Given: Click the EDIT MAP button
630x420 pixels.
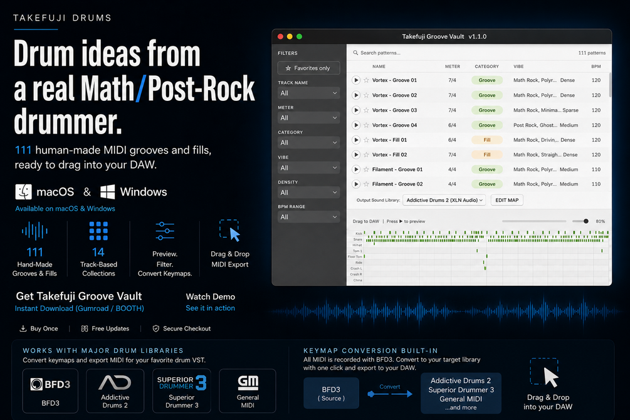Looking at the screenshot, I should click(x=507, y=200).
